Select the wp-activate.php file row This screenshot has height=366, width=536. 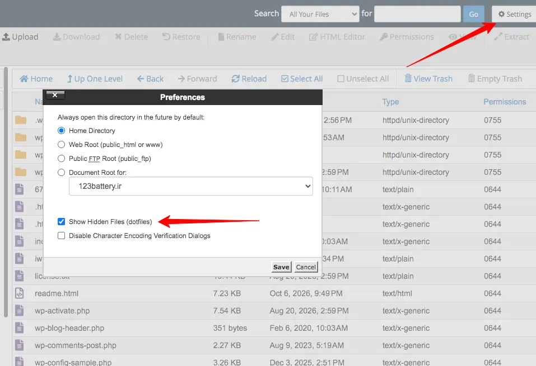coord(274,311)
